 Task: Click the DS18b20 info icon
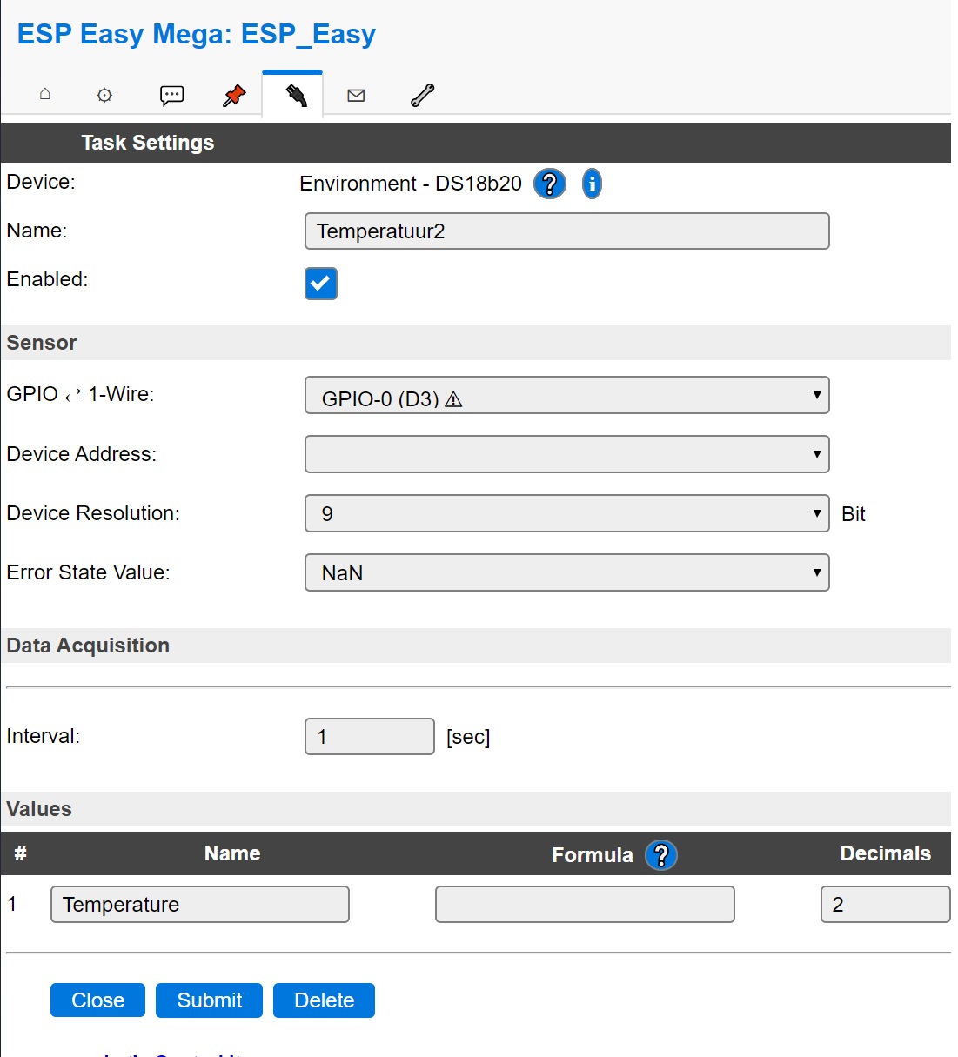592,184
